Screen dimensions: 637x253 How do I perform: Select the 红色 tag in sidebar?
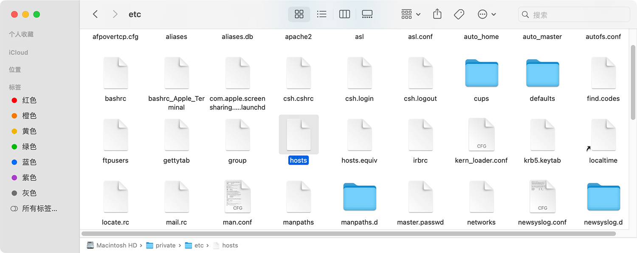[29, 100]
